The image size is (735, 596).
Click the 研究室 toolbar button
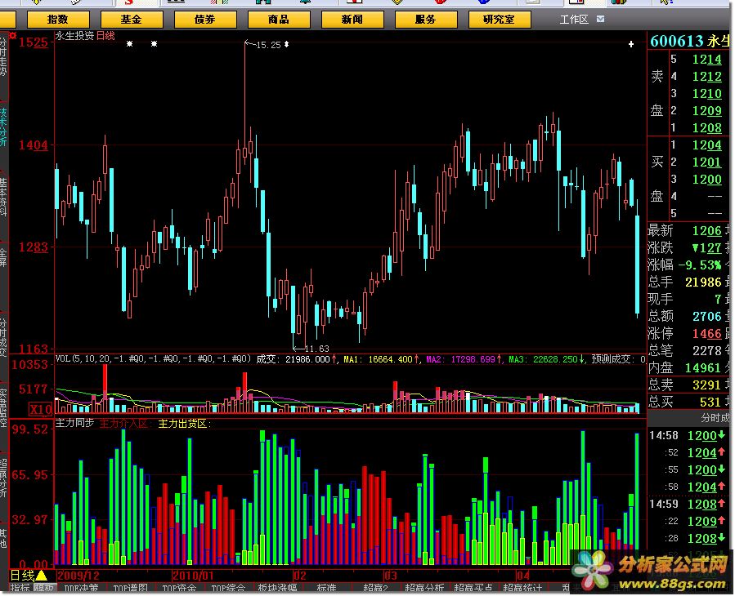point(499,19)
